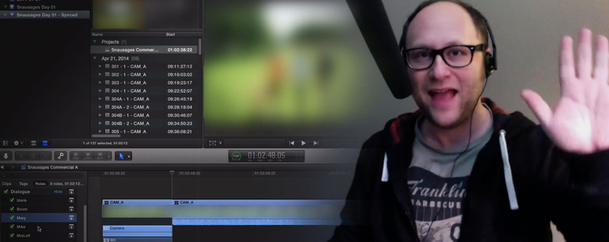Expand the 301 - 1 - CAM_A clip
The width and height of the screenshot is (609, 242).
[100, 66]
